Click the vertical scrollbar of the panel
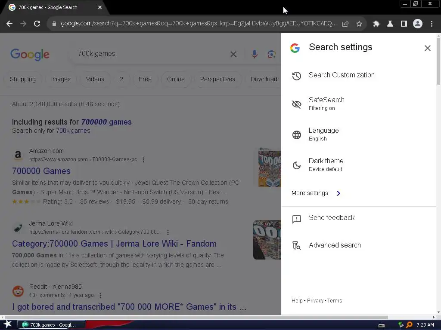The height and width of the screenshot is (330, 441). point(438,60)
